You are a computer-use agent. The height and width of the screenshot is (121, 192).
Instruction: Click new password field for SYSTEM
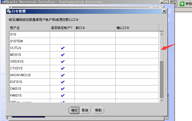tap(95, 41)
